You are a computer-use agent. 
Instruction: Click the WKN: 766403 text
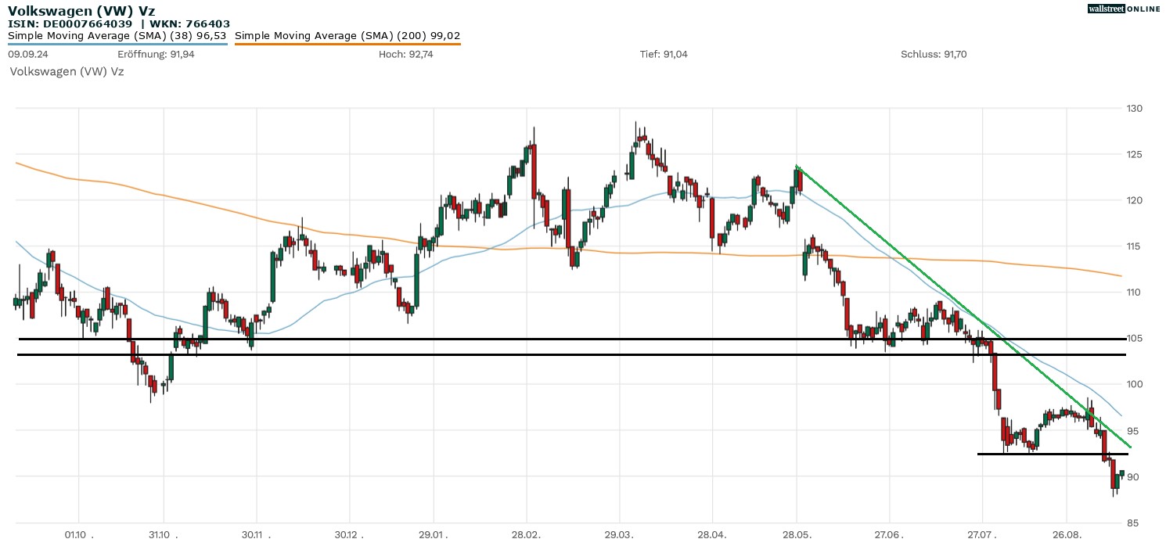click(x=190, y=24)
